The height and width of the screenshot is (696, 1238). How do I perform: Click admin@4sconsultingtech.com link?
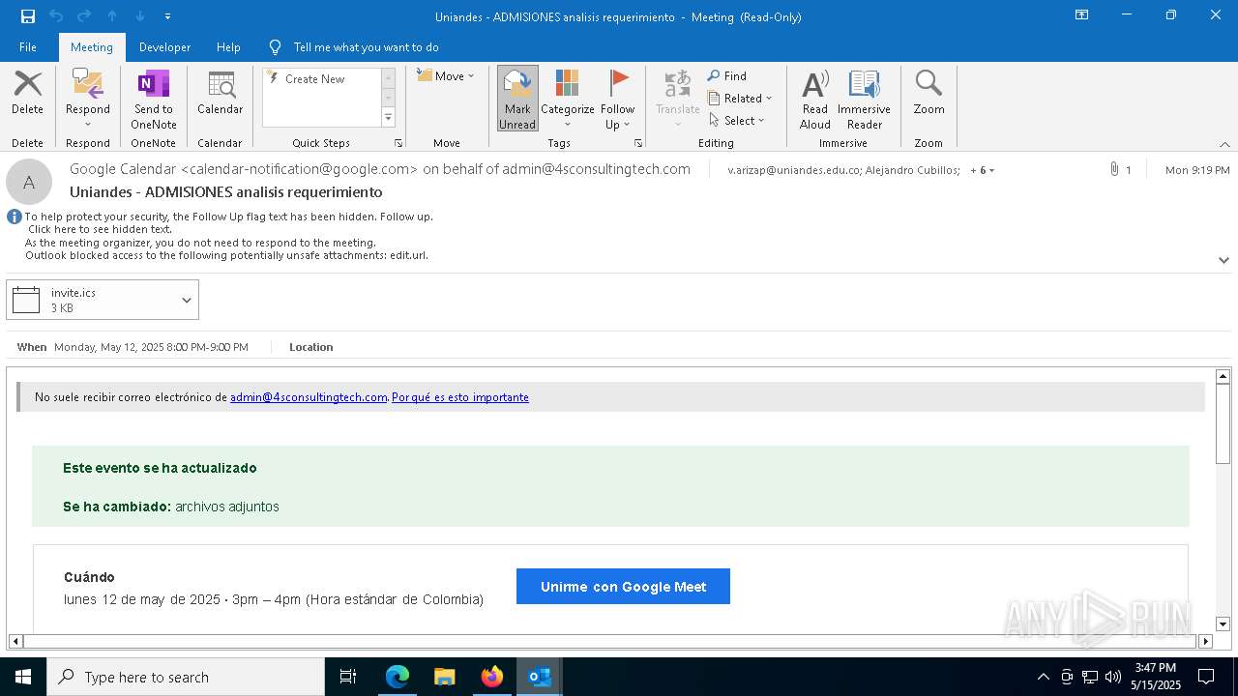click(x=309, y=397)
